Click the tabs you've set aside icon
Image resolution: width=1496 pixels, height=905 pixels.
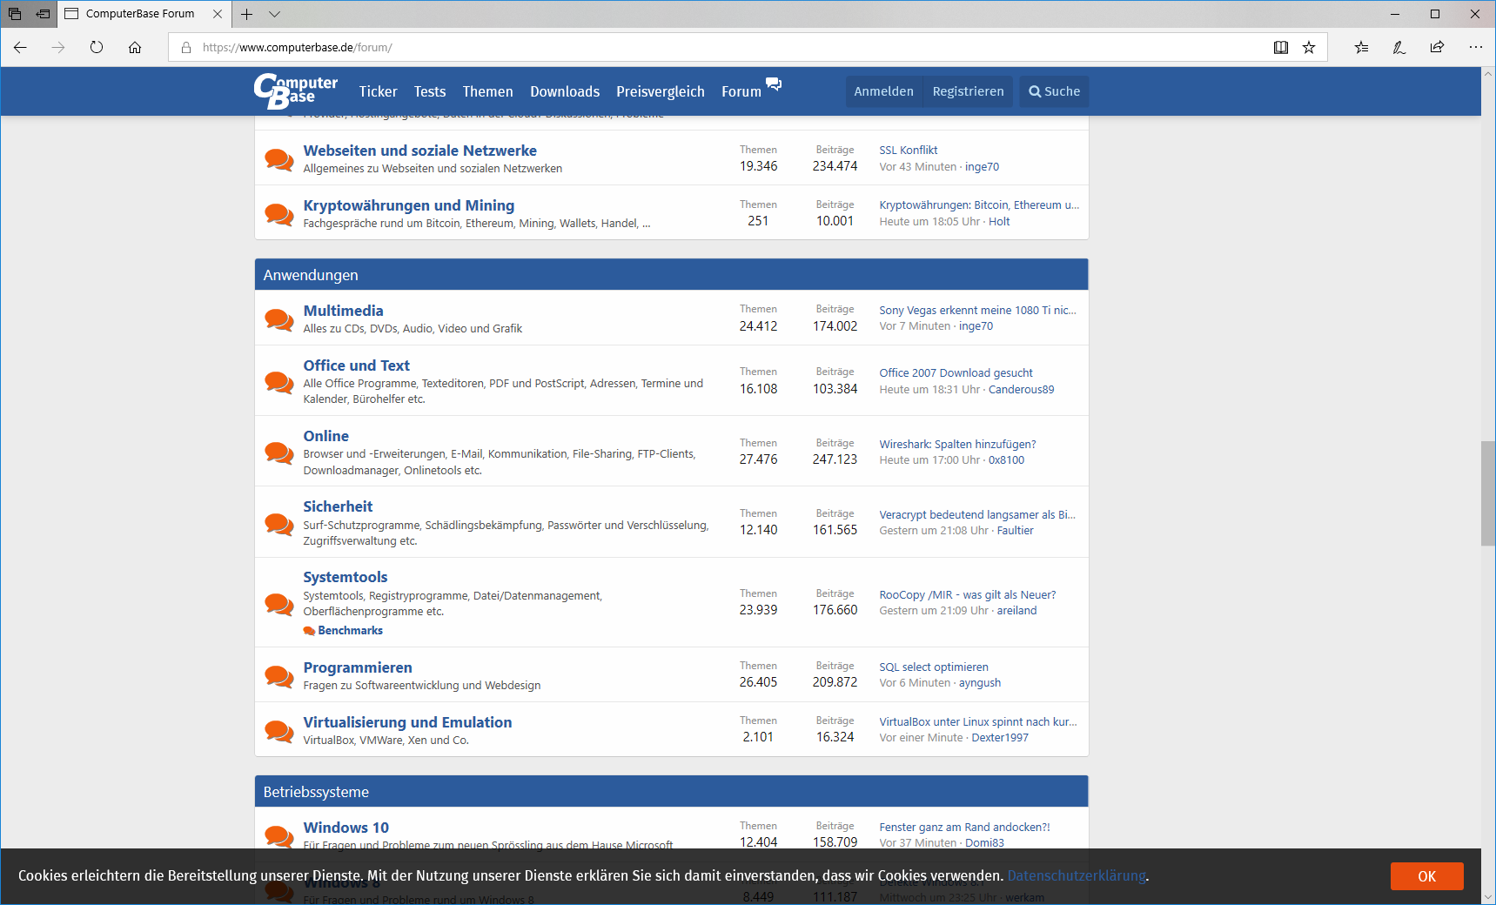[x=15, y=14]
